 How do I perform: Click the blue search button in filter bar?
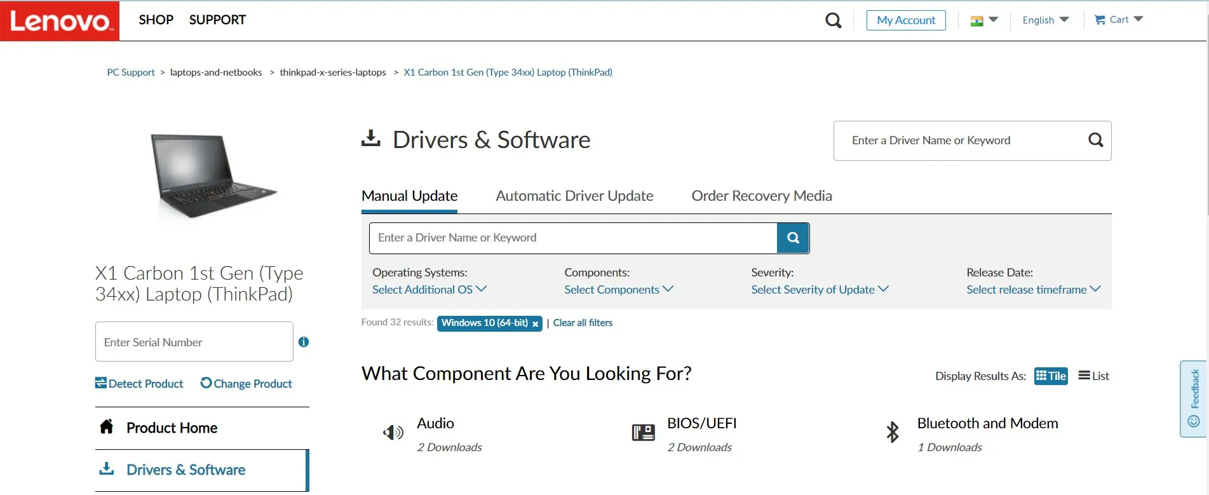[x=793, y=238]
